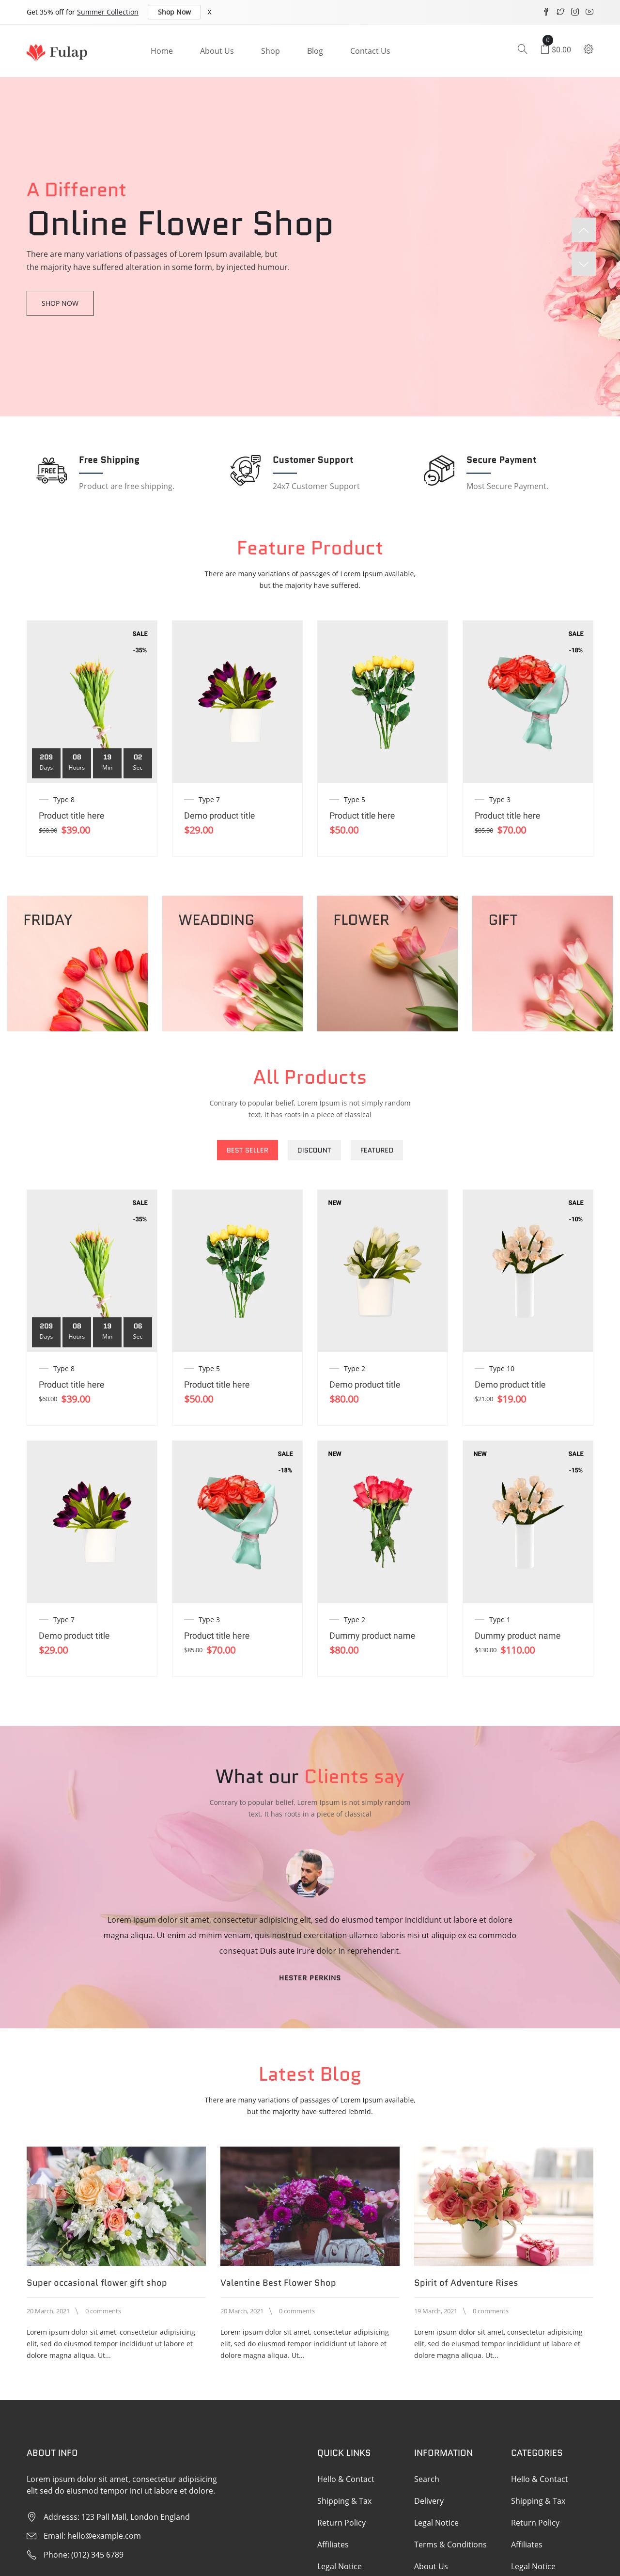Go to next hero slide arrow
Screen dimensions: 620x2576
tap(583, 264)
